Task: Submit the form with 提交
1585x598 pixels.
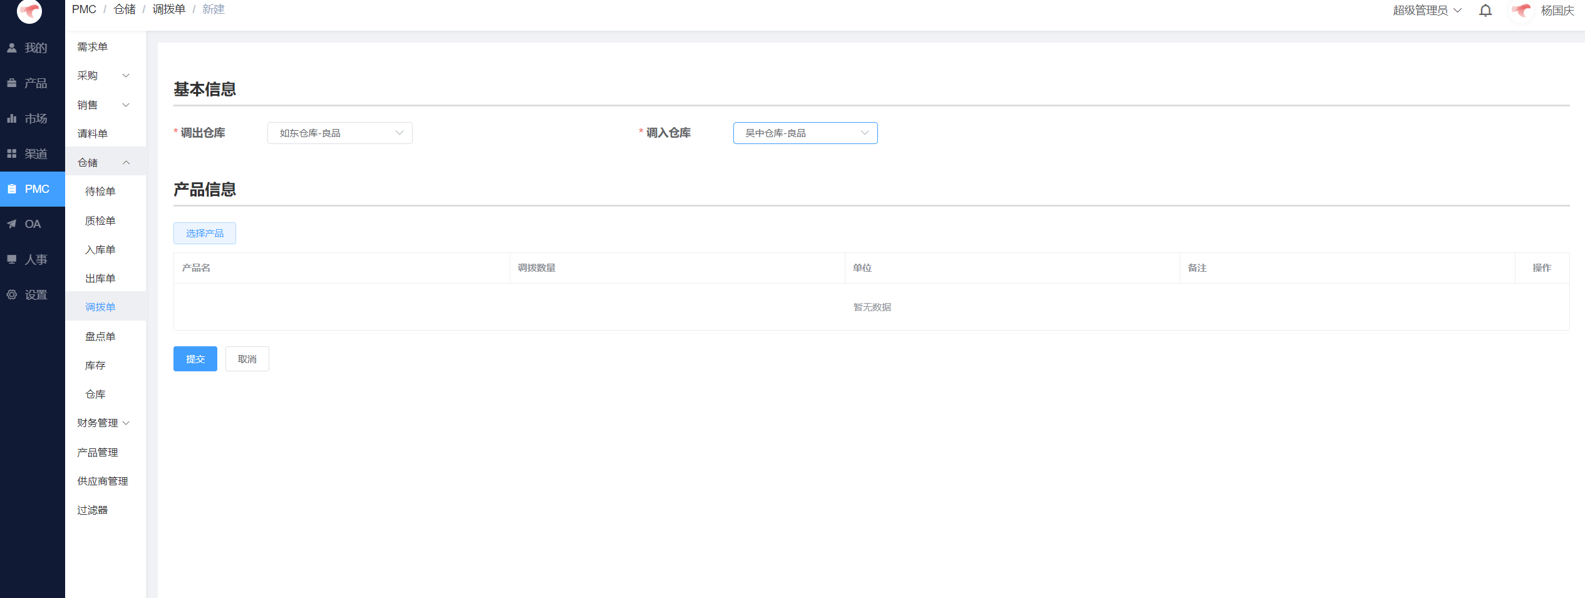Action: point(195,359)
